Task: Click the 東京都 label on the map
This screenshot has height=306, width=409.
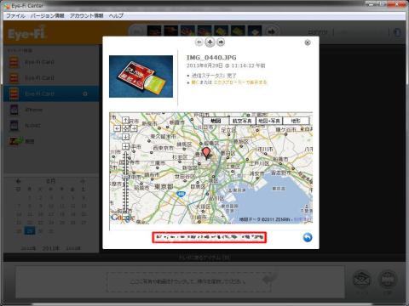Action: click(x=164, y=187)
